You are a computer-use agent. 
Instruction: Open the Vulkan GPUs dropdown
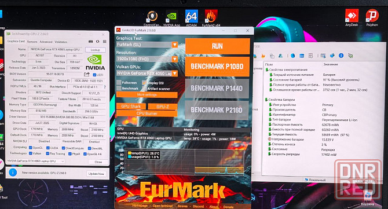pyautogui.click(x=147, y=74)
